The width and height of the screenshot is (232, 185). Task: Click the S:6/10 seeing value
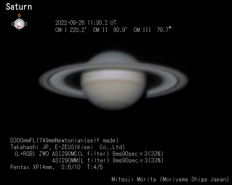point(71,167)
